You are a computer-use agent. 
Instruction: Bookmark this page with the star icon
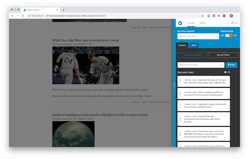click(x=202, y=16)
